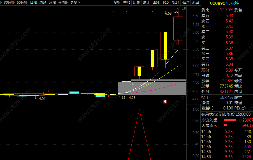Viewport: 253px width, 160px height.
Task: Click the red 涨 marker icon
Action: [x=165, y=102]
